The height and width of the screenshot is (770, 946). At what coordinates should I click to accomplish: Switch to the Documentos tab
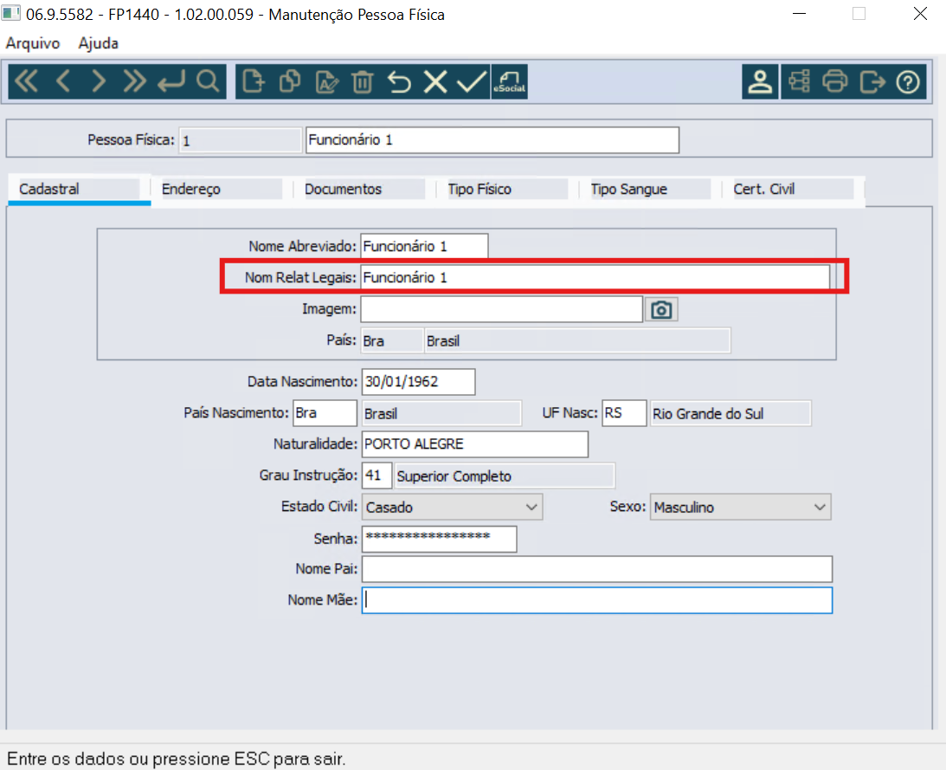364,189
